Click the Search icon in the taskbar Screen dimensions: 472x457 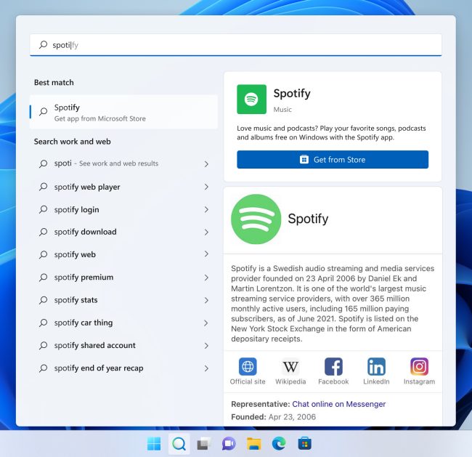click(179, 443)
